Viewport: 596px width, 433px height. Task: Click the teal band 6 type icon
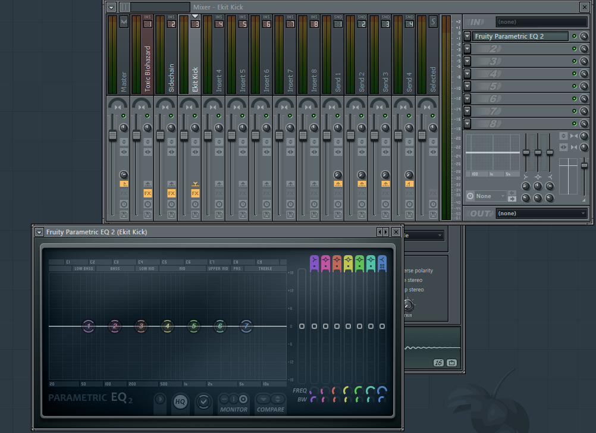pyautogui.click(x=371, y=263)
